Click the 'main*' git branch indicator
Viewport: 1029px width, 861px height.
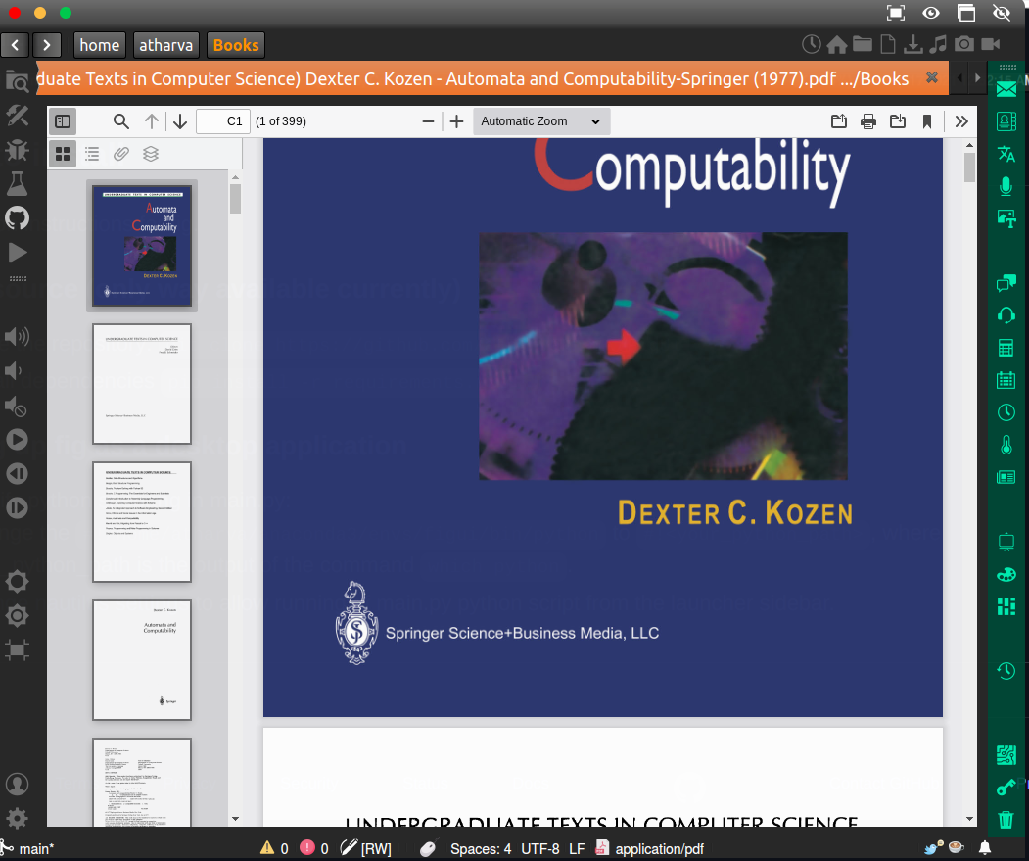[27, 848]
